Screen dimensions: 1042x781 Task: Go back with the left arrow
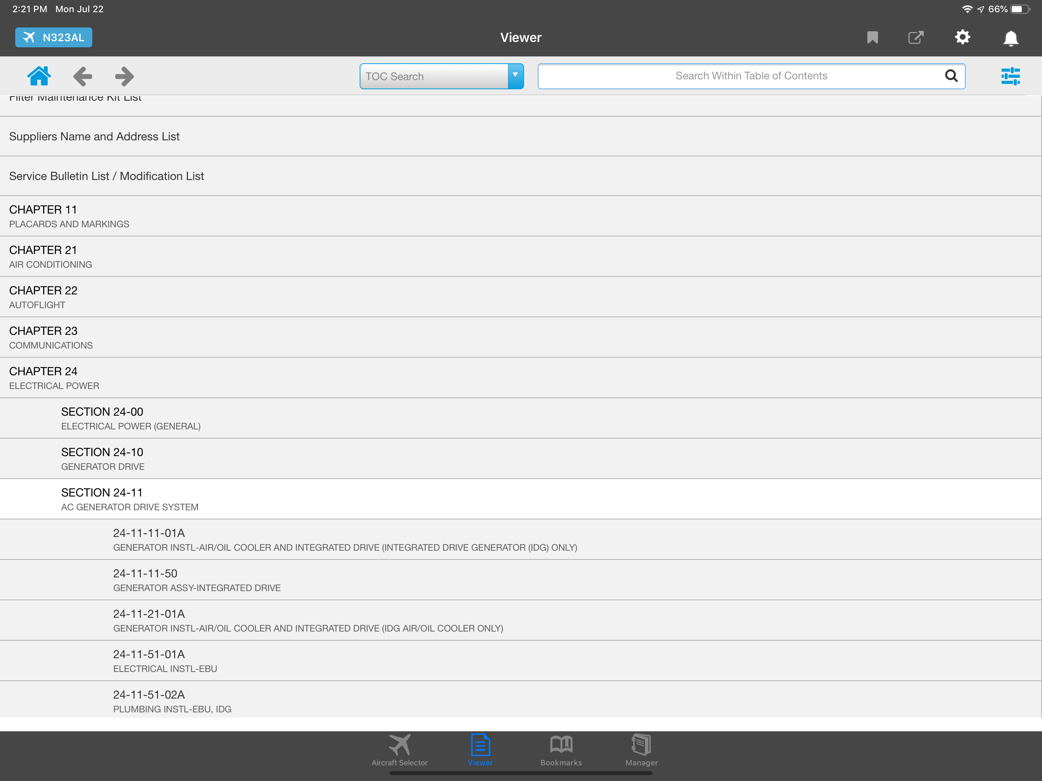82,76
